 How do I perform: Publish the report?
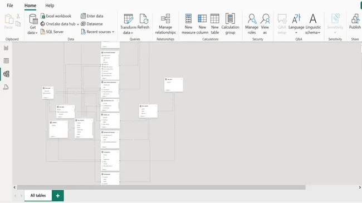[x=355, y=22]
